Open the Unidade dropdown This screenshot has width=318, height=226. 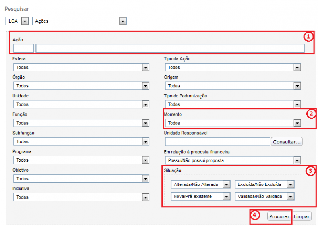81,104
